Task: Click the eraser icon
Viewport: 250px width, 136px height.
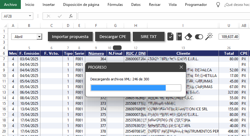Action: pos(188,36)
